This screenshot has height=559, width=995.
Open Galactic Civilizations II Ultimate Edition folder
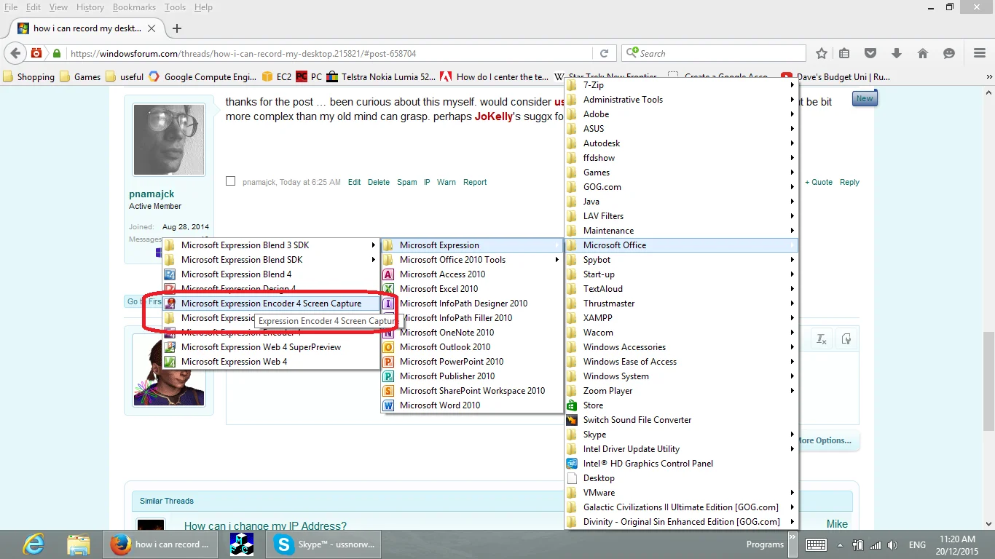(682, 507)
